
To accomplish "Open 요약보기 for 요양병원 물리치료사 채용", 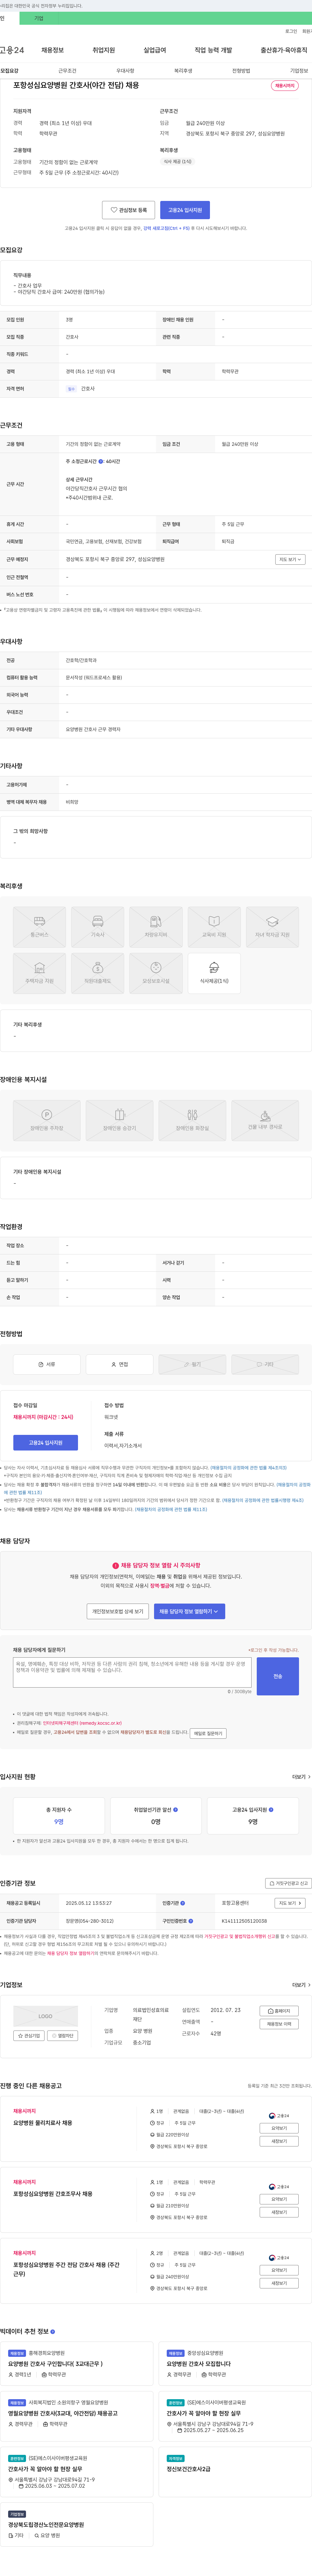I will [279, 2128].
